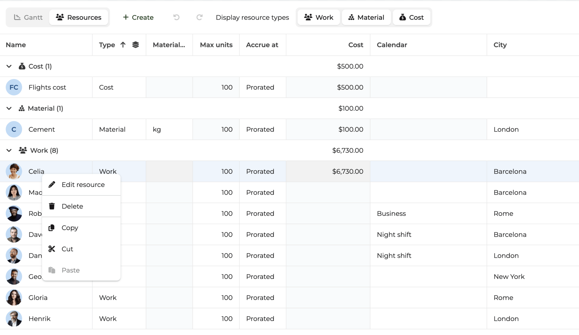Click the Night shift calendar cell for London
Viewport: 579px width, 335px height.
point(394,255)
